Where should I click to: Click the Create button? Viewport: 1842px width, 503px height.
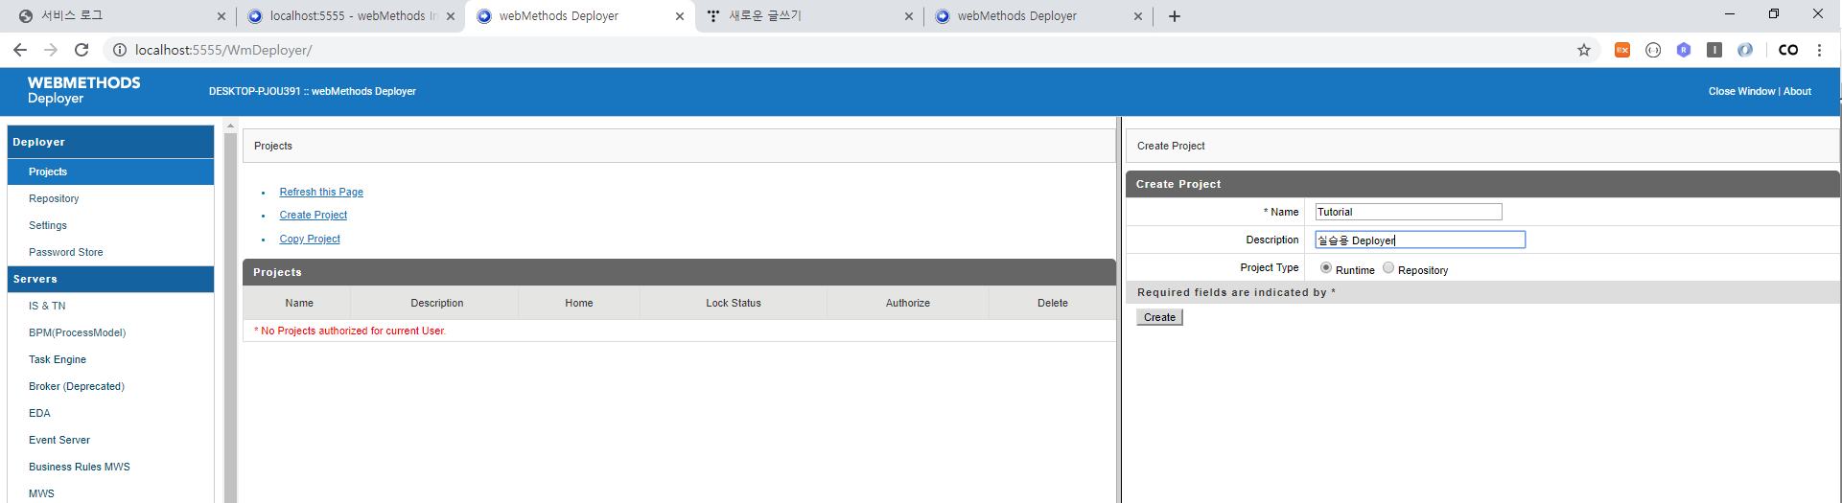point(1159,317)
